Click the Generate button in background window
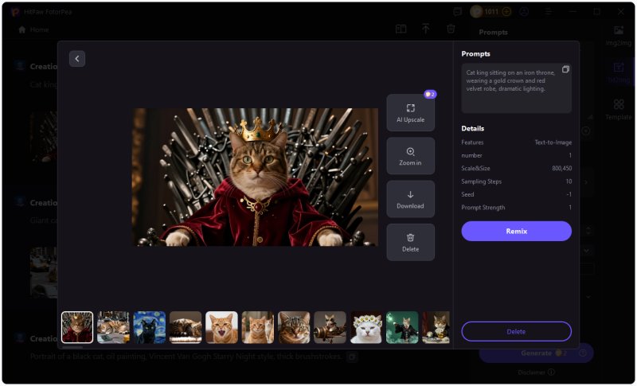The width and height of the screenshot is (637, 386). (536, 353)
